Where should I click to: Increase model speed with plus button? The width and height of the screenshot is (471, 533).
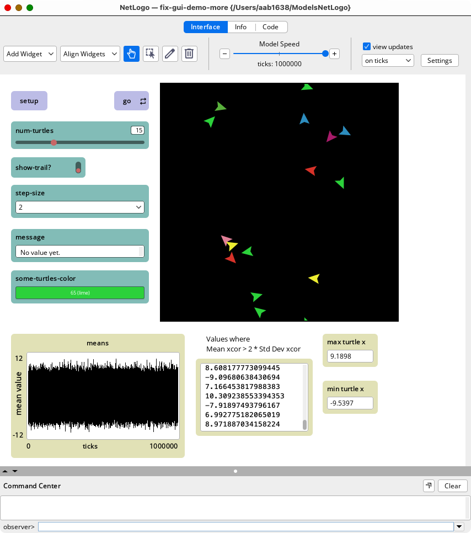[334, 54]
